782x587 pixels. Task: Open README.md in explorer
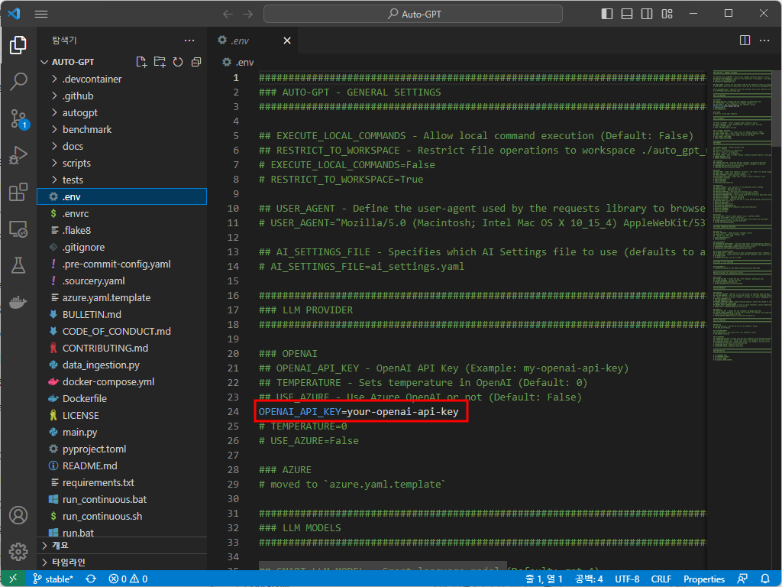tap(121, 465)
